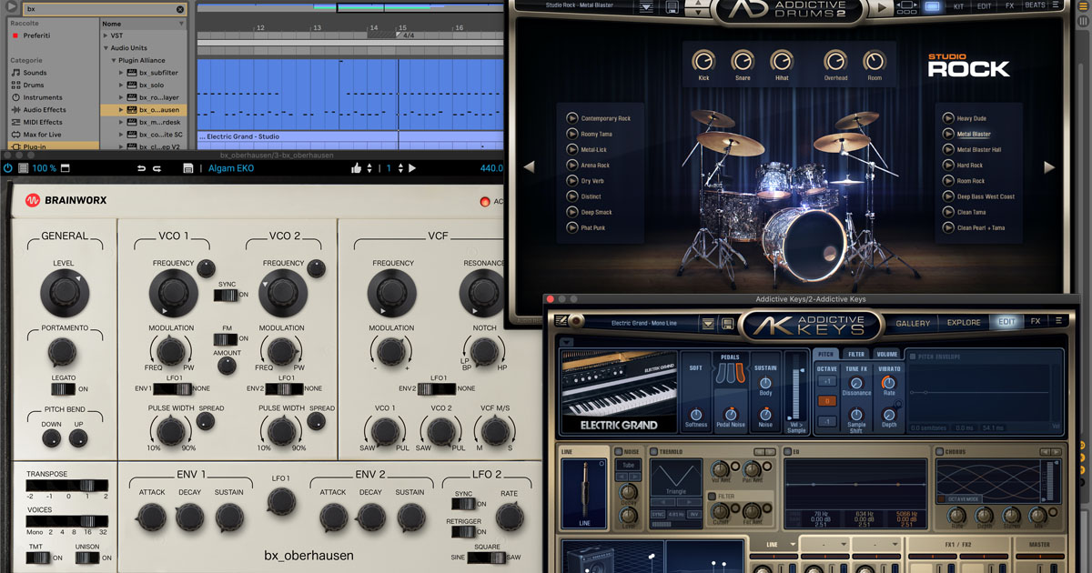Select the Hard Rock preset
Viewport: 1092px width, 573px height.
970,166
